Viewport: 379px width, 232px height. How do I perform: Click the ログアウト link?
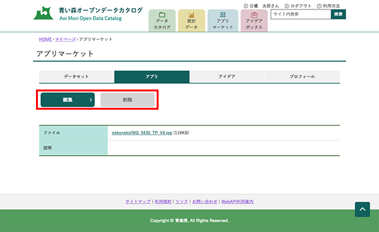[x=298, y=6]
